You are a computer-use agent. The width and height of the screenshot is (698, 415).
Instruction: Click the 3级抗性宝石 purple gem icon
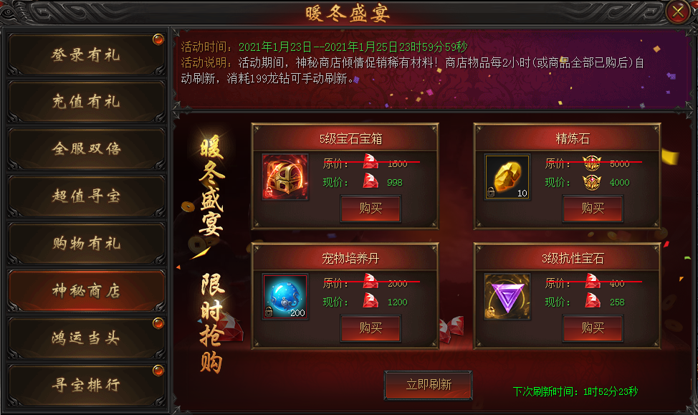point(507,297)
